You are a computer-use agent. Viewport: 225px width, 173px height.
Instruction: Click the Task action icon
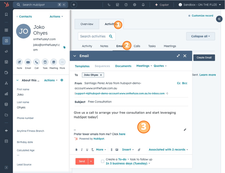45,62
